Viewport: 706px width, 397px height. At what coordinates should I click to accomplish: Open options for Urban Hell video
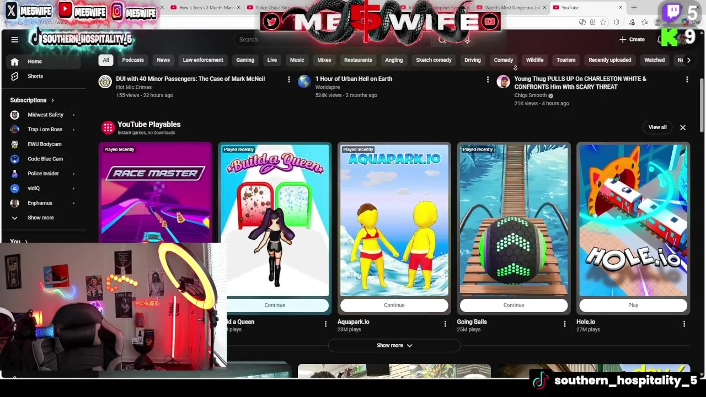coord(488,79)
